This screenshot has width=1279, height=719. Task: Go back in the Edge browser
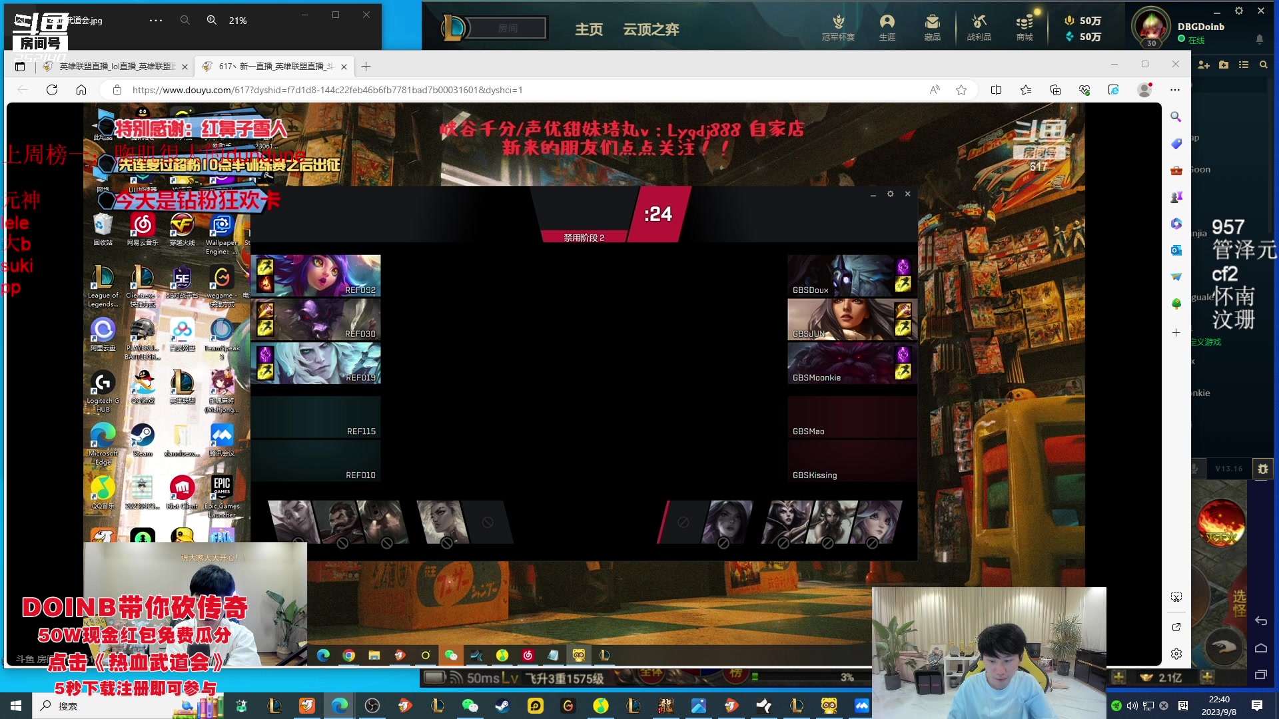[23, 90]
